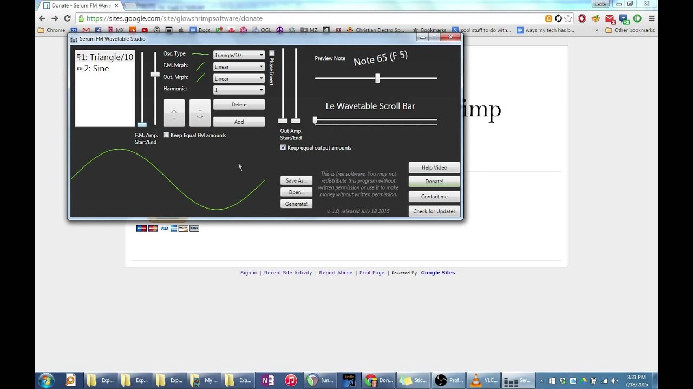Click the Donate! button
The width and height of the screenshot is (693, 389).
click(x=434, y=182)
